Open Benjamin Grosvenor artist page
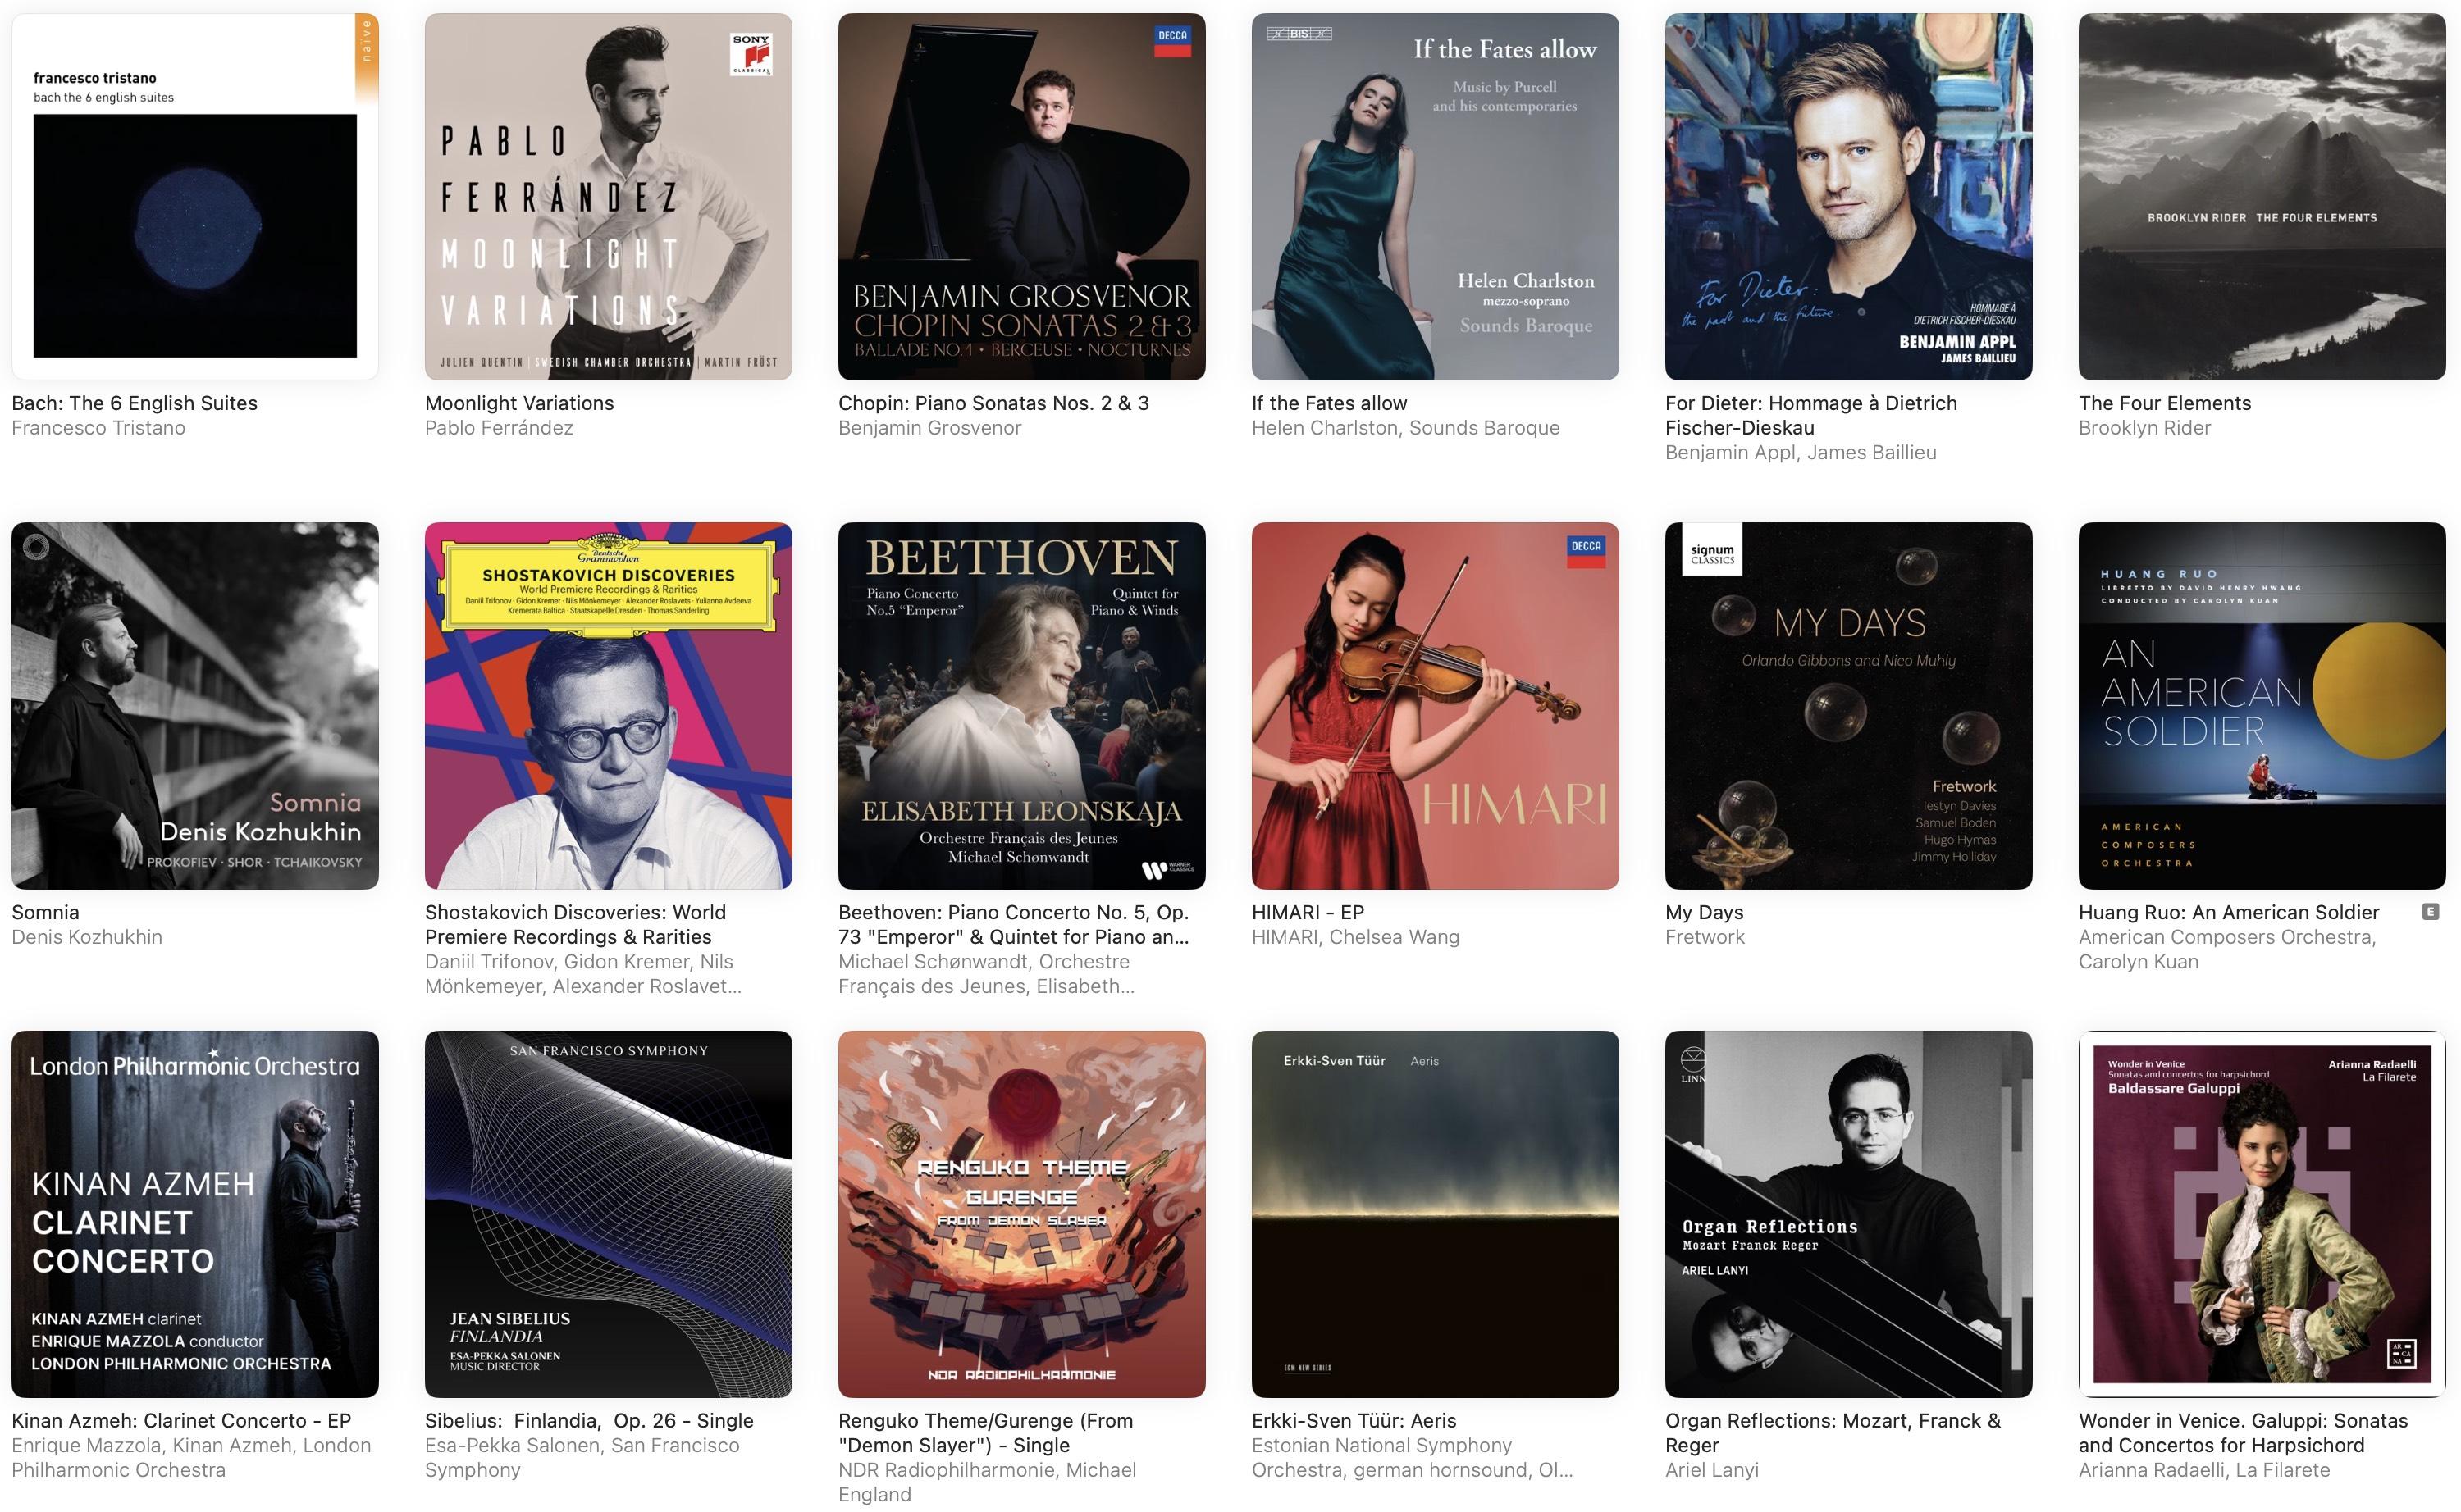The height and width of the screenshot is (1512, 2461). [929, 428]
